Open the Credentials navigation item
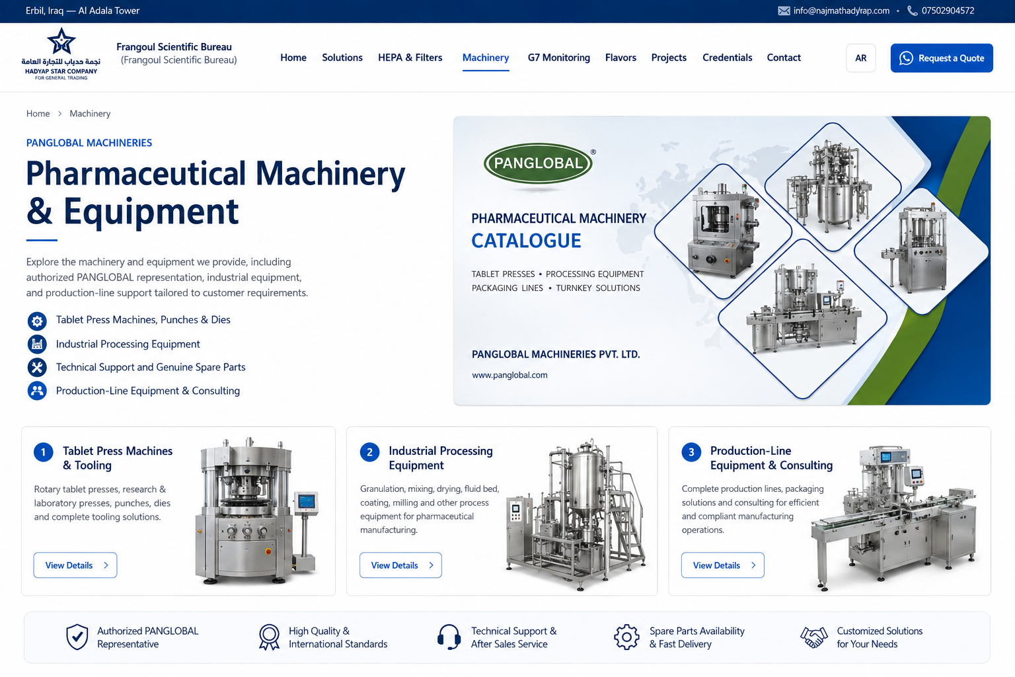 point(728,58)
